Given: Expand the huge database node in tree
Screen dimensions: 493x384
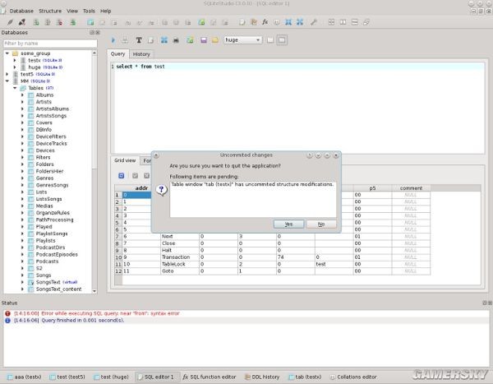Looking at the screenshot, I should (15, 67).
